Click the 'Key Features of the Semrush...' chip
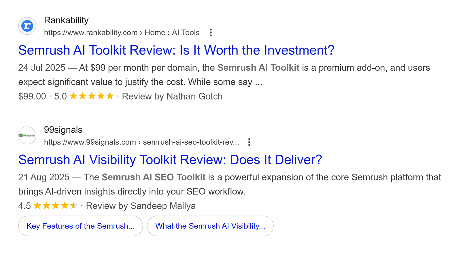461x254 pixels. pos(80,226)
